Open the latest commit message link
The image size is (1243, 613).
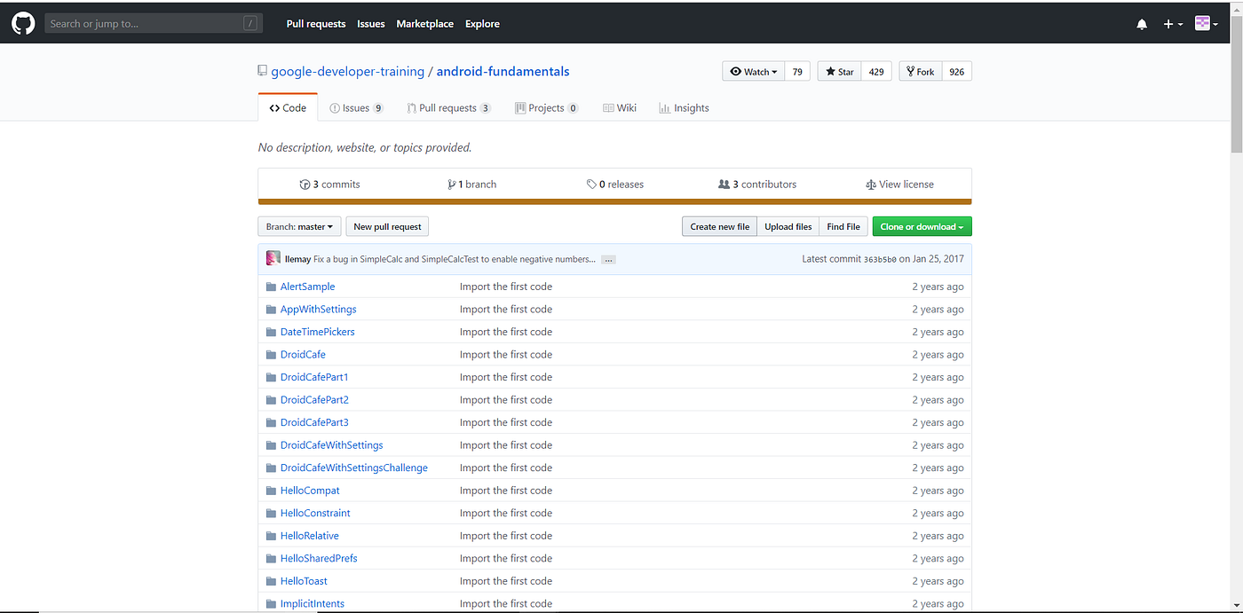[x=455, y=259]
